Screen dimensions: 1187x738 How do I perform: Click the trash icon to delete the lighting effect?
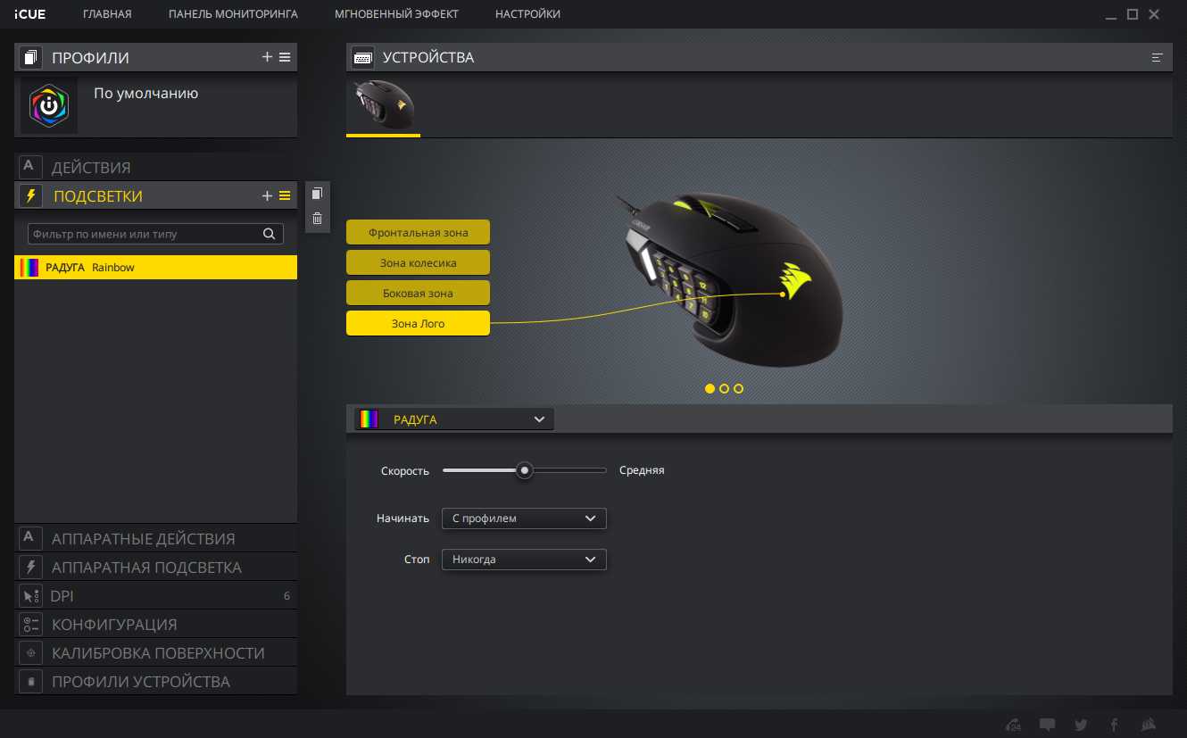point(317,218)
